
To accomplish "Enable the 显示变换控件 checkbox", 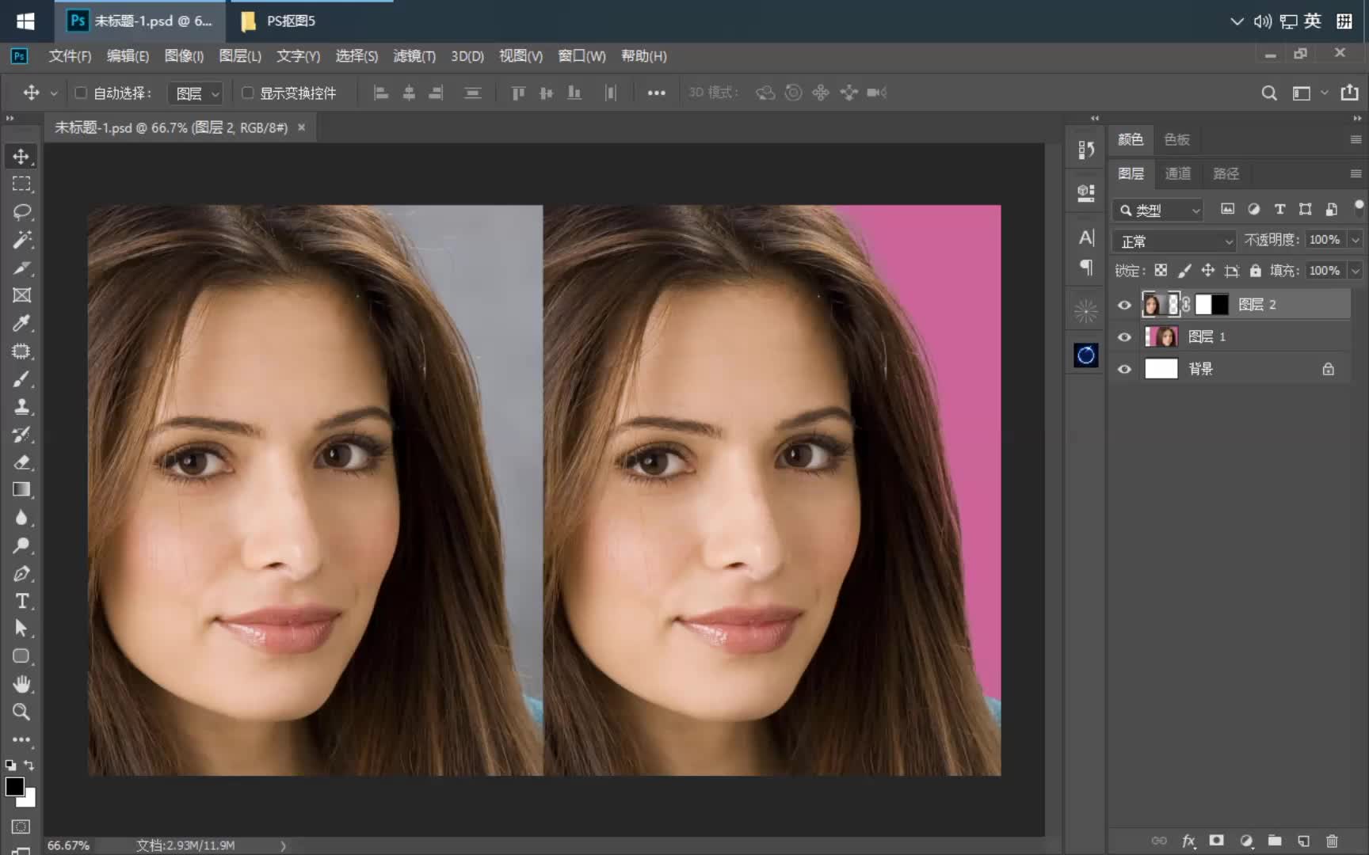I will pyautogui.click(x=247, y=93).
